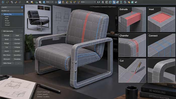Click the Attach button
This screenshot has width=176, height=99.
[x=7, y=51]
